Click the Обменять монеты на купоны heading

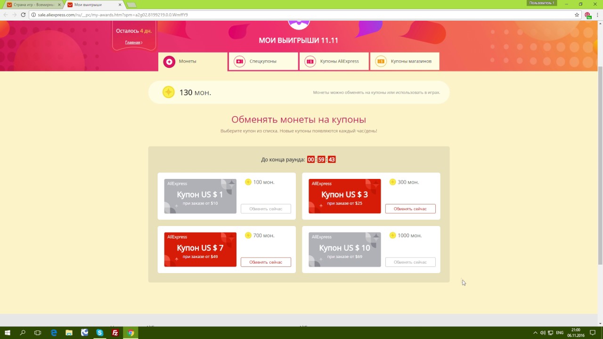tap(299, 120)
